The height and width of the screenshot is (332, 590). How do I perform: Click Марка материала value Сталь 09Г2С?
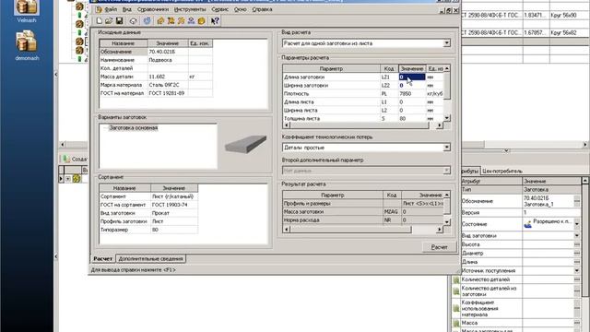click(x=168, y=85)
